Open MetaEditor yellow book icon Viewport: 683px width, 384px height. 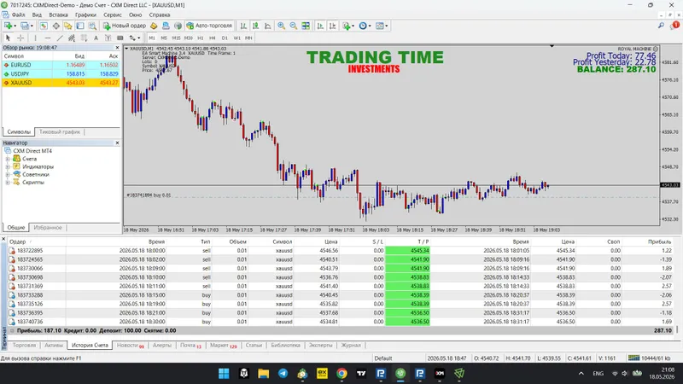click(x=154, y=26)
